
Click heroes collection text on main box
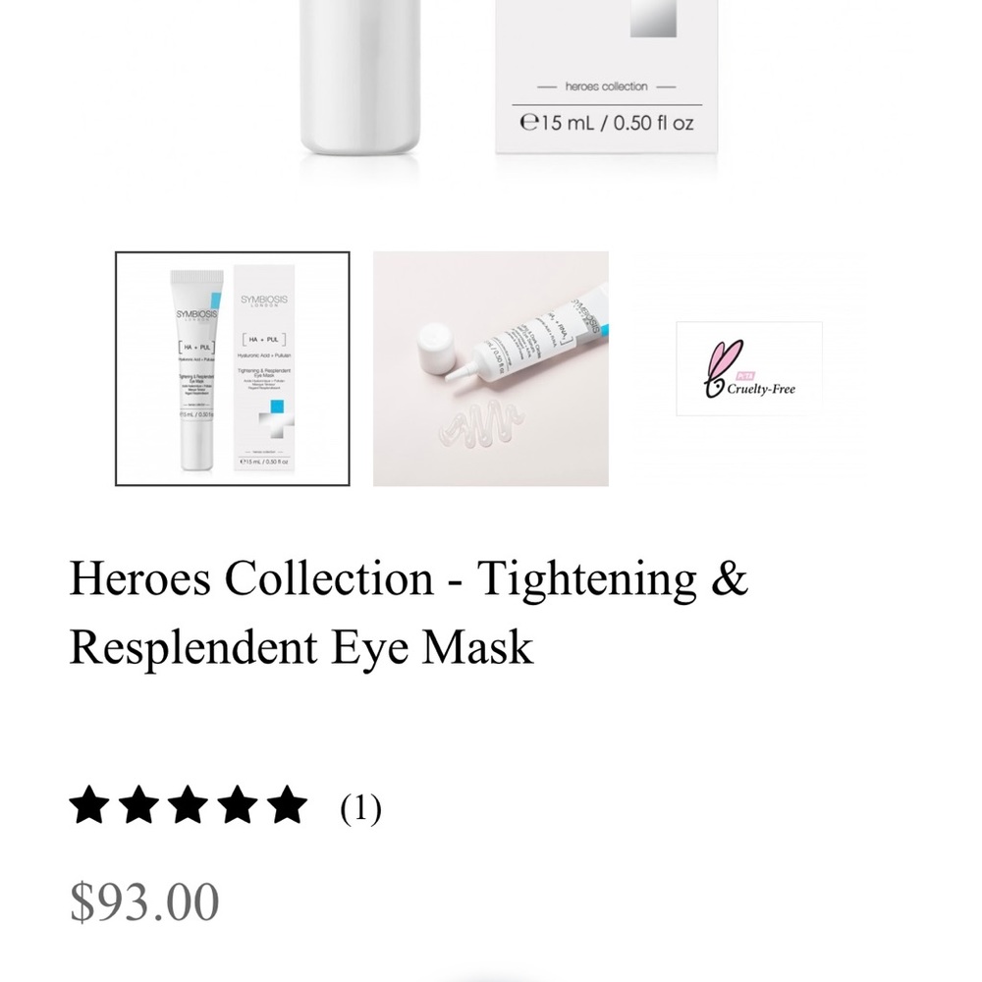(x=606, y=86)
